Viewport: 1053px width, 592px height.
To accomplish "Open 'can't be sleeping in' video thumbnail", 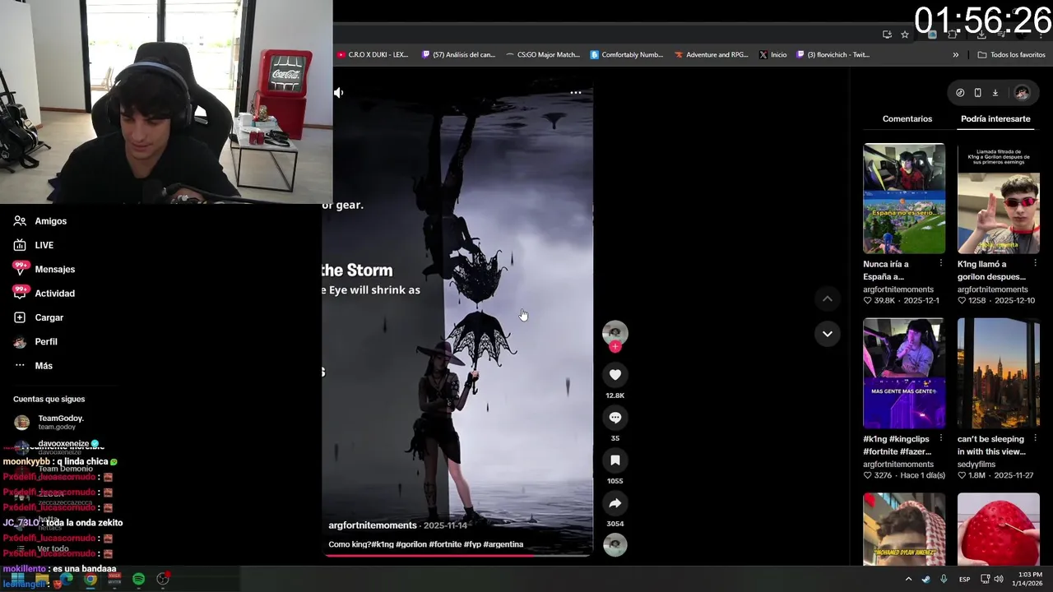I will point(999,373).
